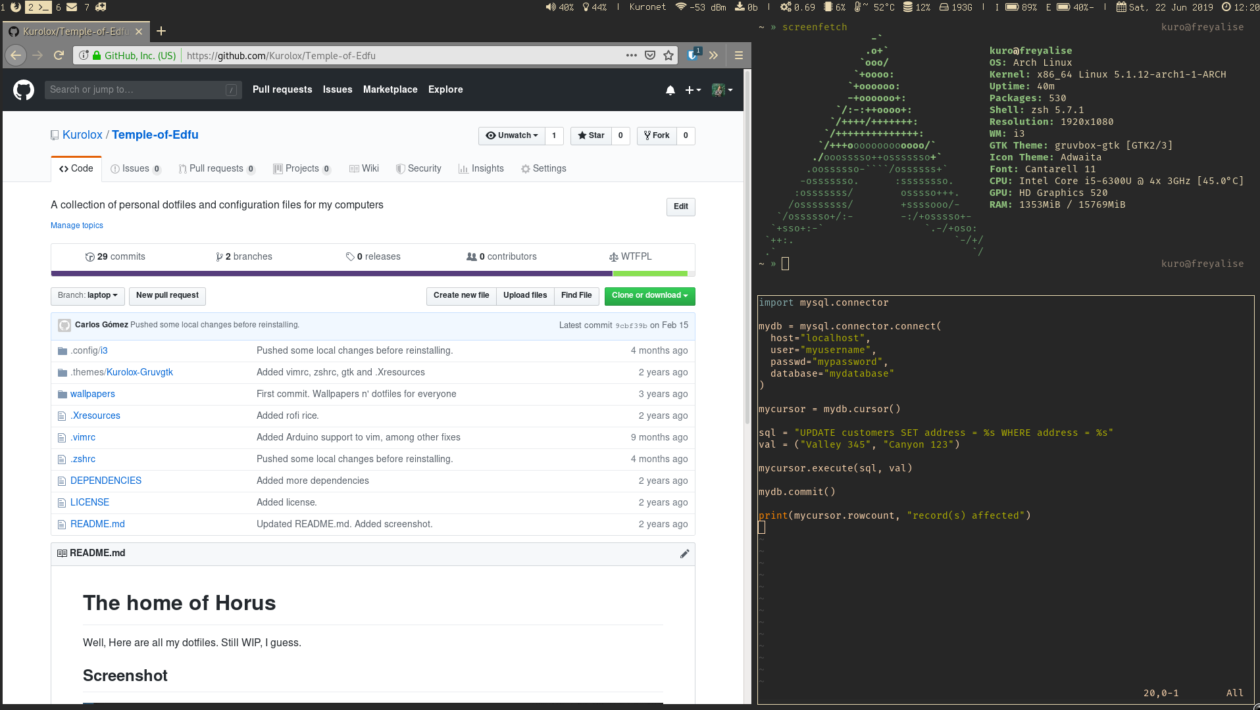1260x710 pixels.
Task: Click the star count number 0
Action: point(620,135)
